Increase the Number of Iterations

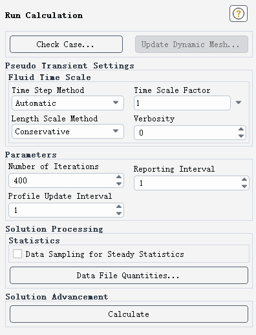119,177
